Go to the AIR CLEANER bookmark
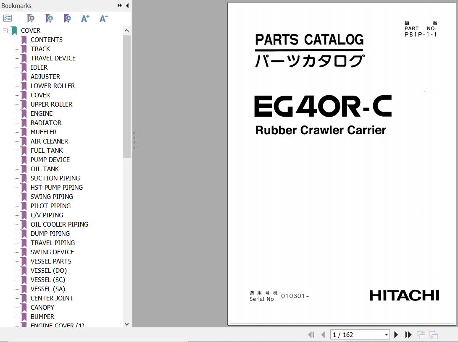The width and height of the screenshot is (458, 342). point(49,141)
